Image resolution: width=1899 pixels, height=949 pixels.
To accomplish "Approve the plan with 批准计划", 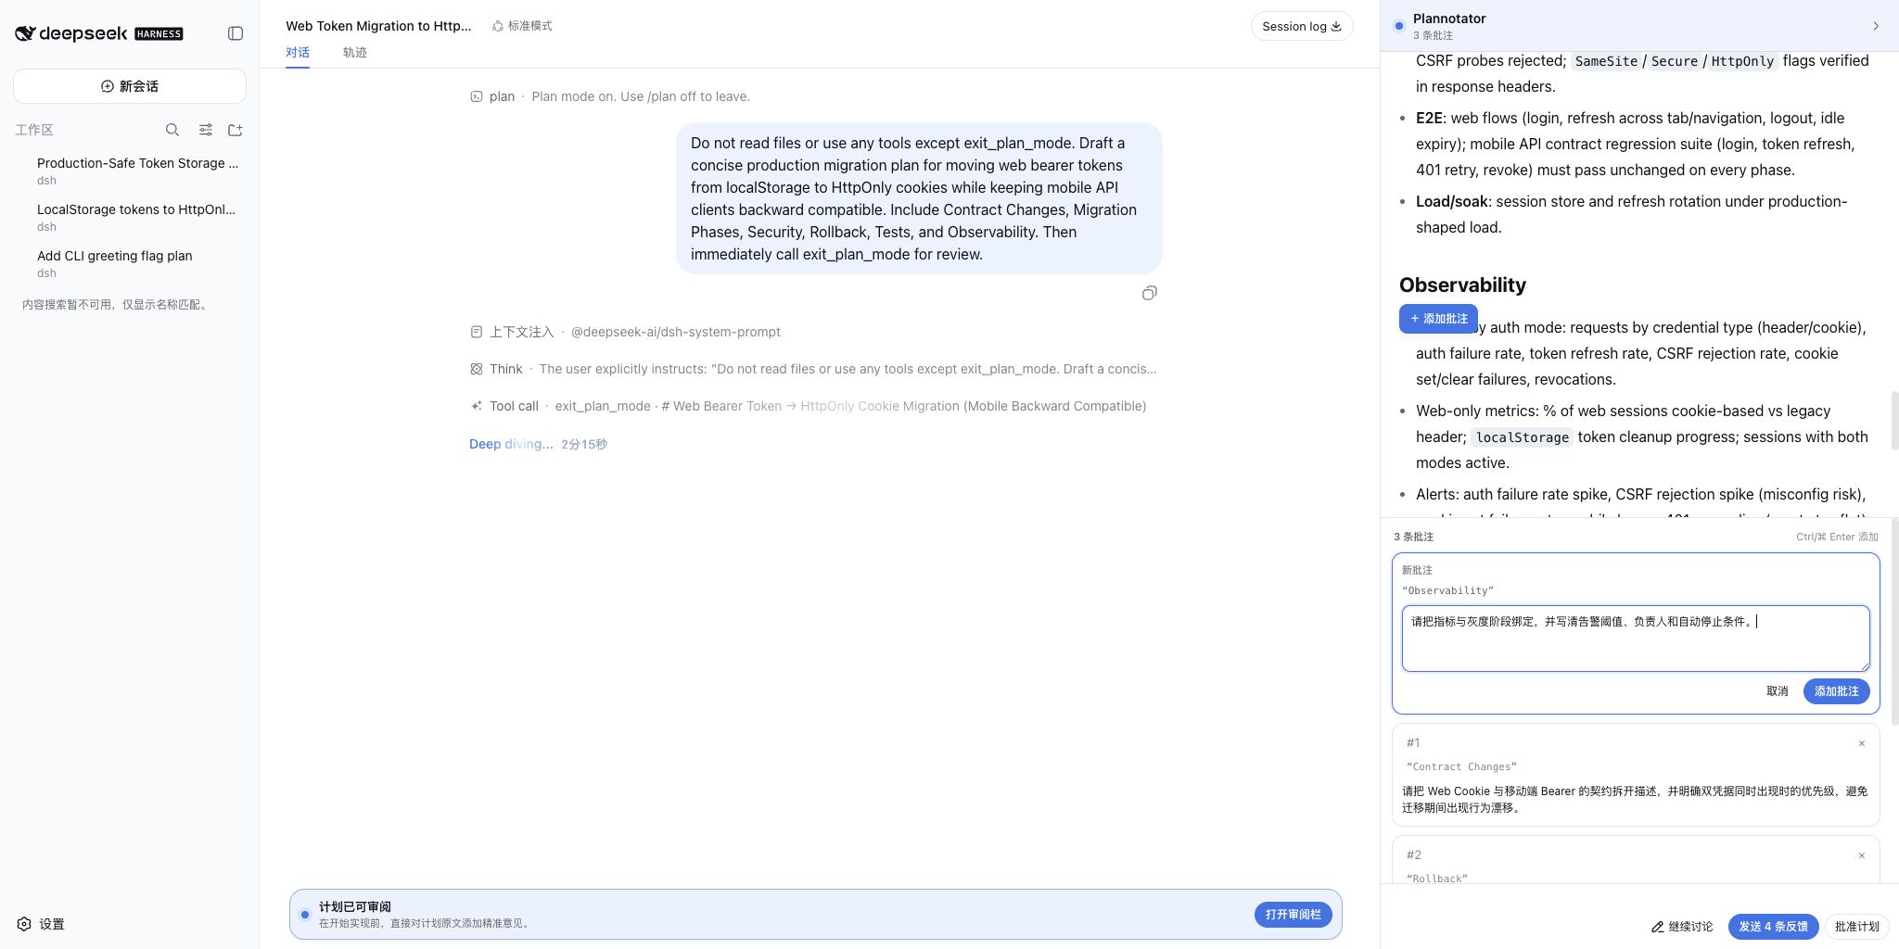I will 1856,927.
